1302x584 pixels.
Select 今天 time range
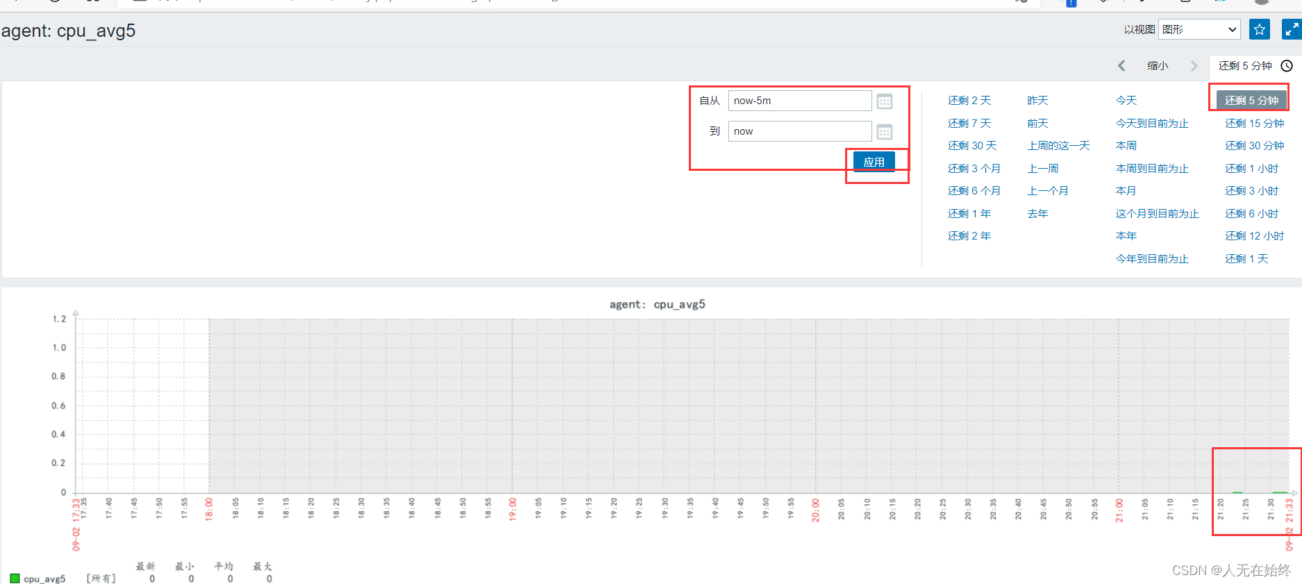[1126, 101]
